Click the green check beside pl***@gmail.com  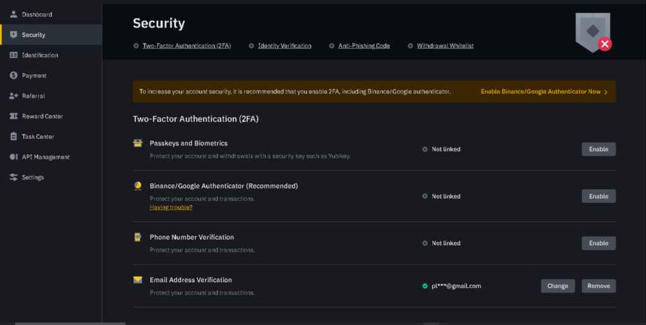coord(425,286)
